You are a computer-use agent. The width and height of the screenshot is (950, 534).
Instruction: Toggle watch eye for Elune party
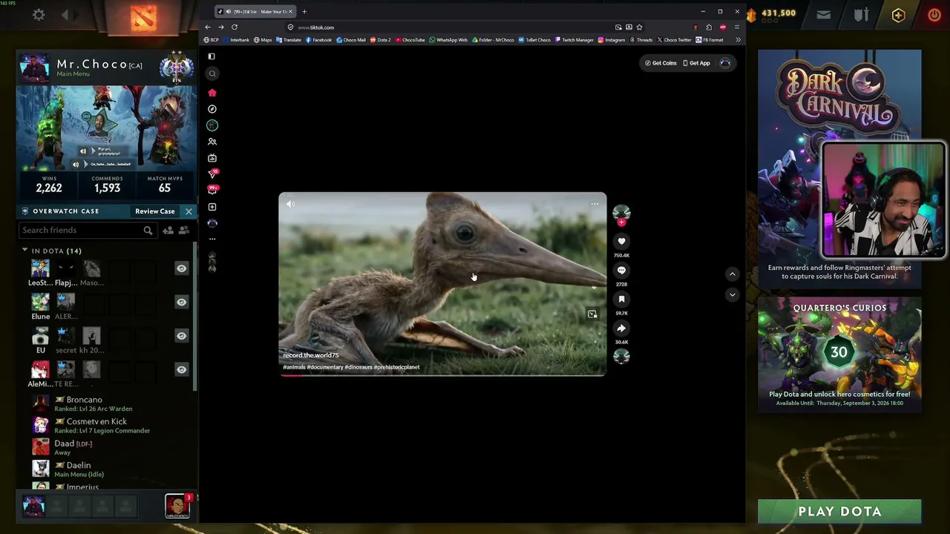tap(181, 303)
